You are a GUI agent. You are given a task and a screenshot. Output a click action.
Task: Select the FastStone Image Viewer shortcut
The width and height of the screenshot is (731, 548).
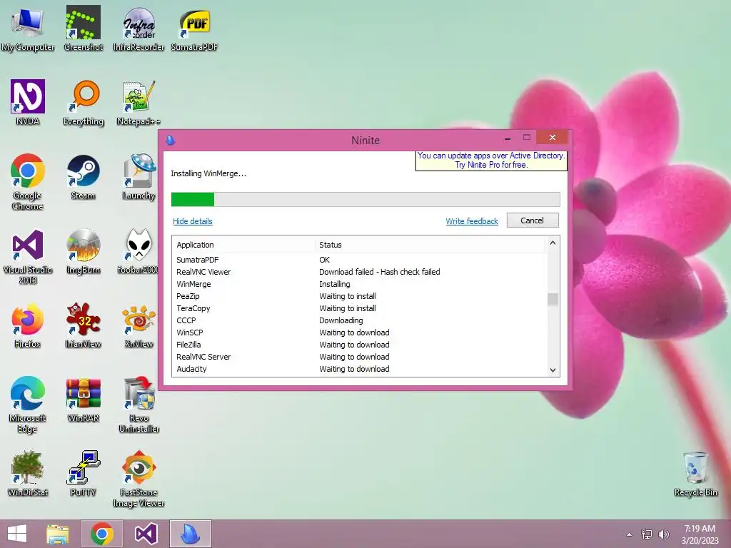click(139, 479)
